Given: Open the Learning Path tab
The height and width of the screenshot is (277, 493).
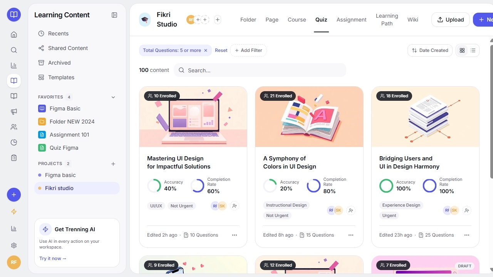Looking at the screenshot, I should pyautogui.click(x=387, y=20).
